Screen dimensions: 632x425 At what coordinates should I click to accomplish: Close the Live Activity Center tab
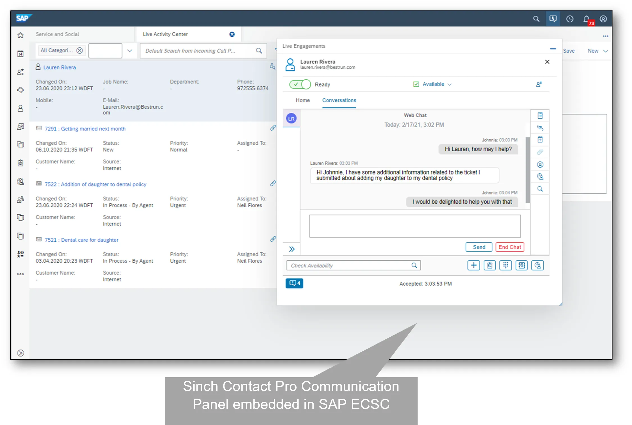tap(232, 34)
